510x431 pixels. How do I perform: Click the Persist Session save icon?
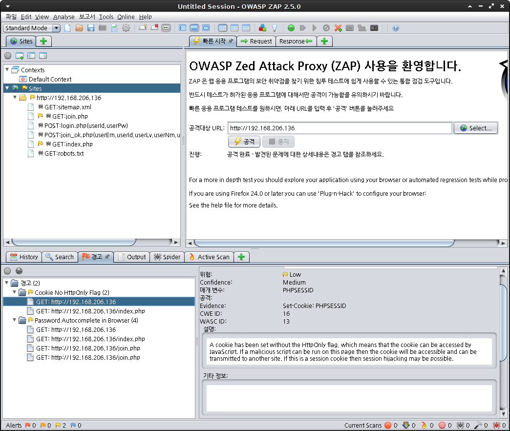pos(91,28)
